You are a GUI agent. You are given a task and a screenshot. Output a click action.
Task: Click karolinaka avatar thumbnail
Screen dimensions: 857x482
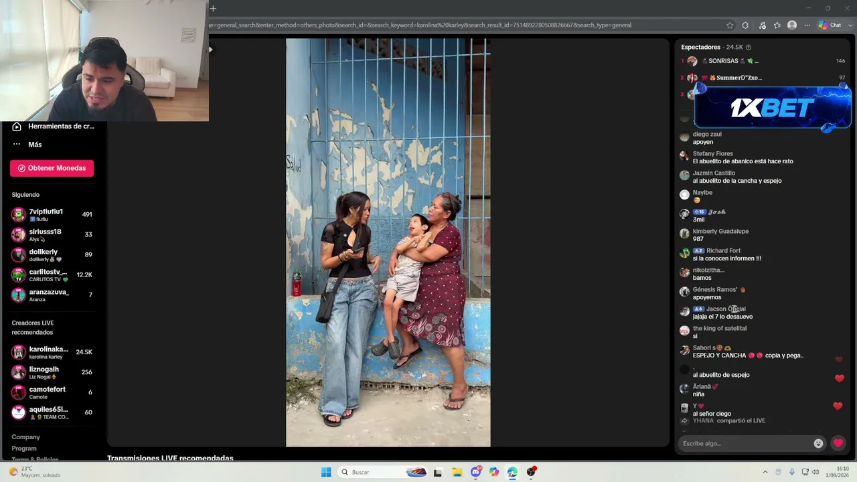[19, 352]
